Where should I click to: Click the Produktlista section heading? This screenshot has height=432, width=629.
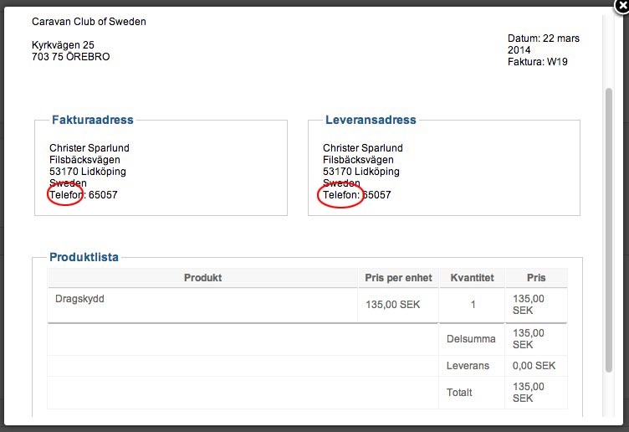tap(84, 257)
